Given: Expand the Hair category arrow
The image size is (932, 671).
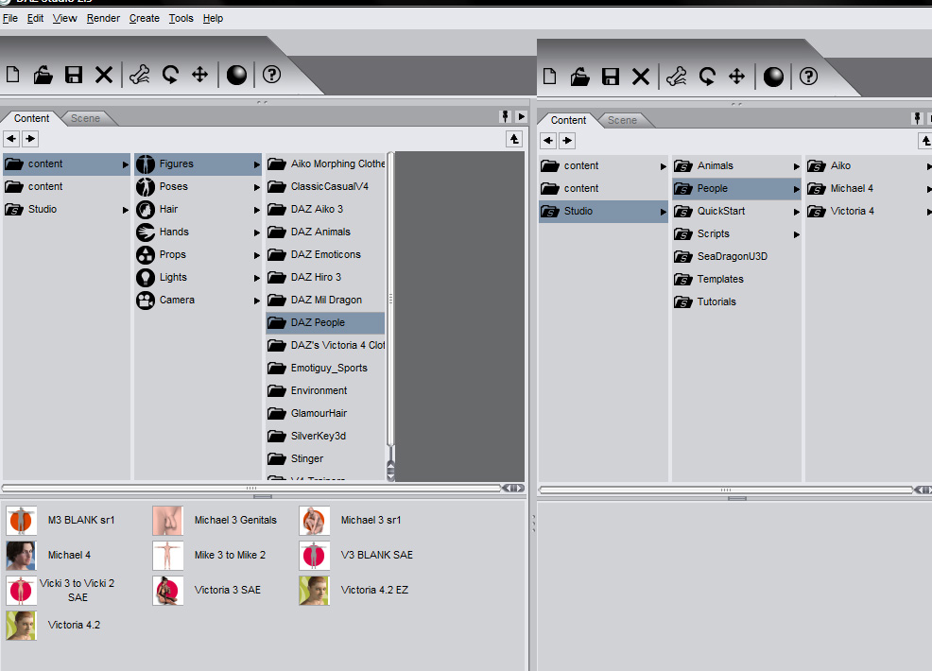Looking at the screenshot, I should click(x=257, y=210).
